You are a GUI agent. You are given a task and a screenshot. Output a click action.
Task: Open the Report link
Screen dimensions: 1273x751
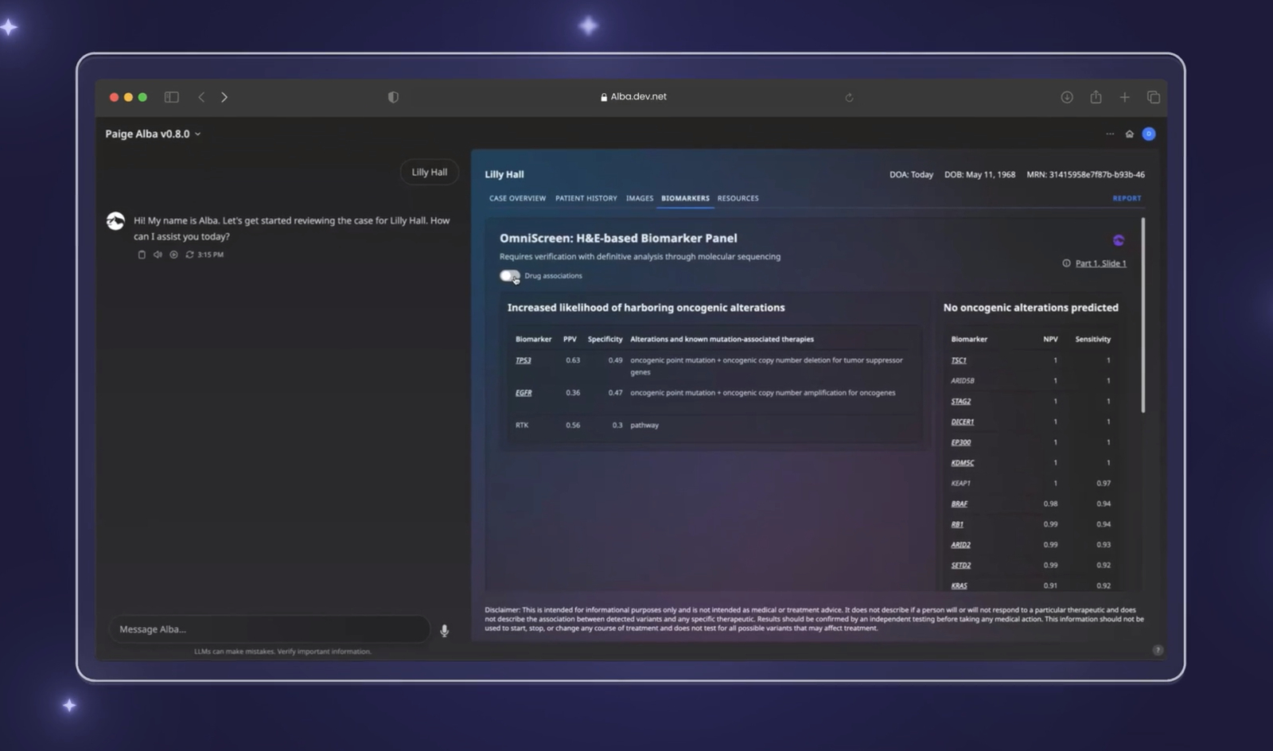1127,198
